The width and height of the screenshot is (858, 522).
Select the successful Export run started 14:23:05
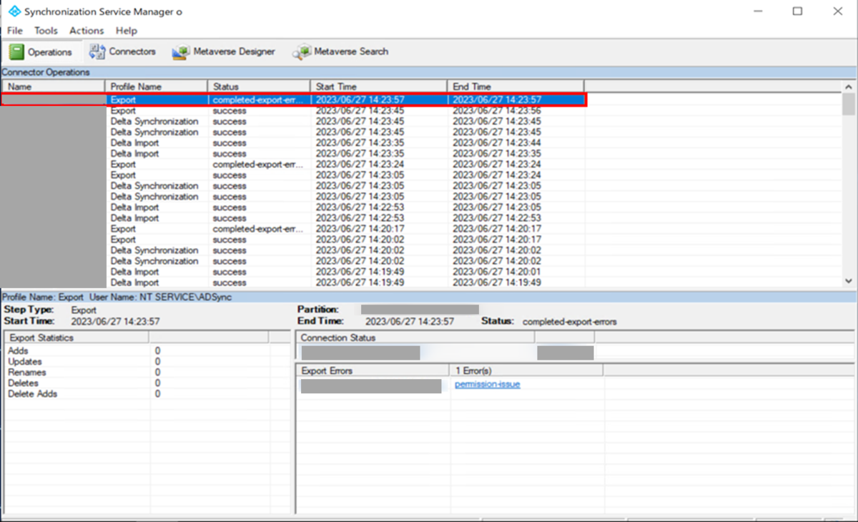(294, 175)
